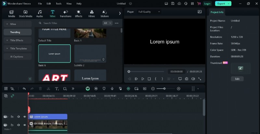Image resolution: width=260 pixels, height=134 pixels.
Task: Click the zoom in plus icon
Action: point(178,89)
